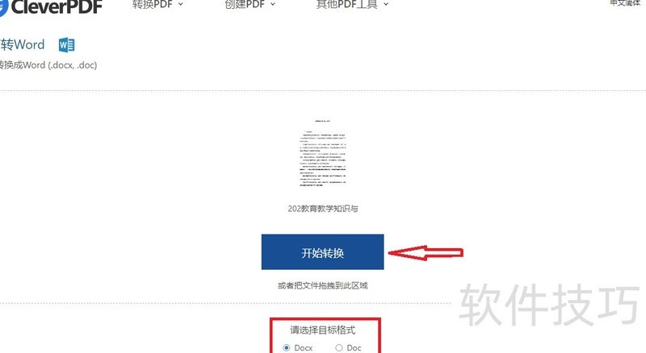Click the 202教育教学知识与 file name

(322, 209)
